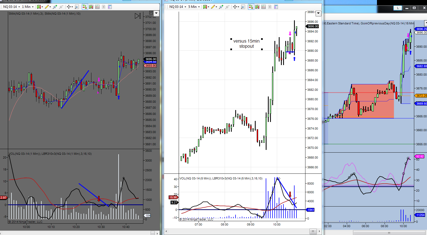Viewport: 427px width, 235px height.
Task: Toggle Chart Trader icon in 5 Min chart
Action: tap(251, 7)
